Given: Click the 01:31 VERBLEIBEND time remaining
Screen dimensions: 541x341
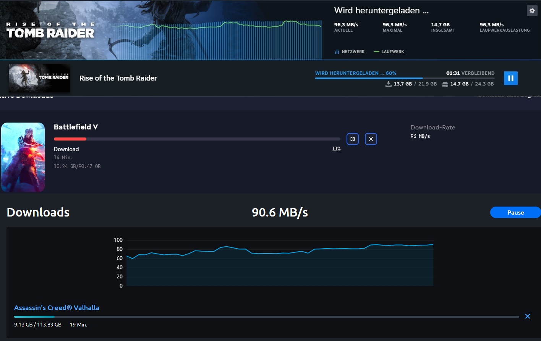Looking at the screenshot, I should coord(470,73).
